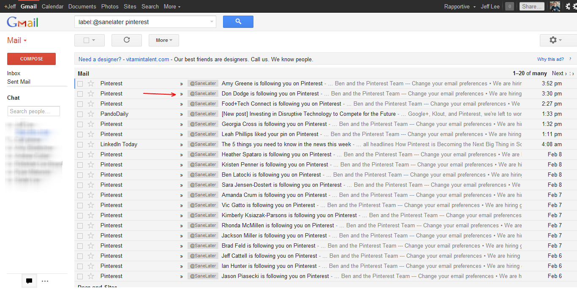Click the Share... button
Screen dimensions: 577x289
[532, 6]
